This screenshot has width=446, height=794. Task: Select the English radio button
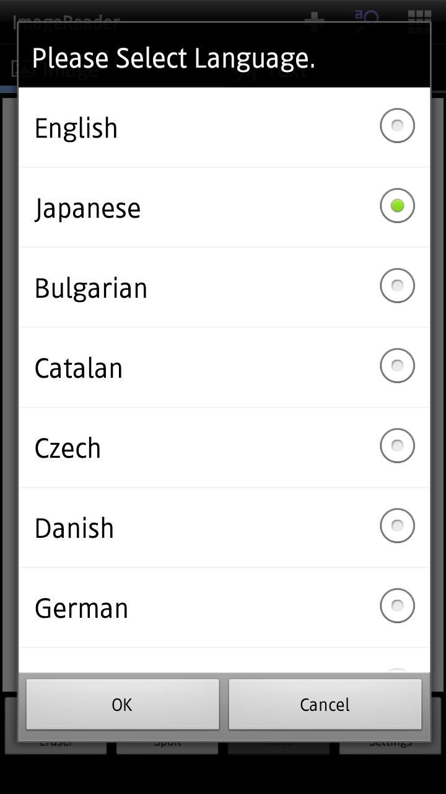(397, 126)
